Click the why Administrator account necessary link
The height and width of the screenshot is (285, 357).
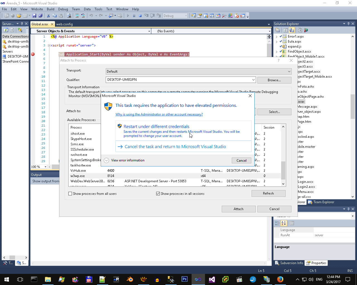tap(159, 114)
